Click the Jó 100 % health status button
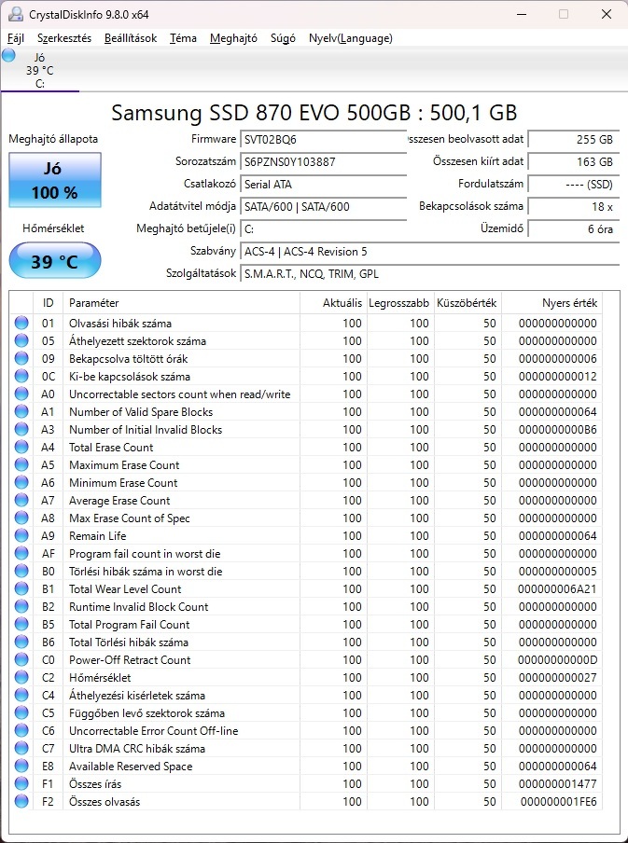 point(55,180)
